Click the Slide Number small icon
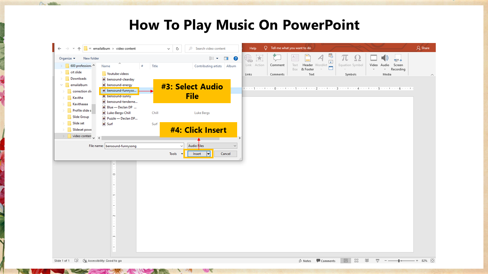 pyautogui.click(x=331, y=62)
